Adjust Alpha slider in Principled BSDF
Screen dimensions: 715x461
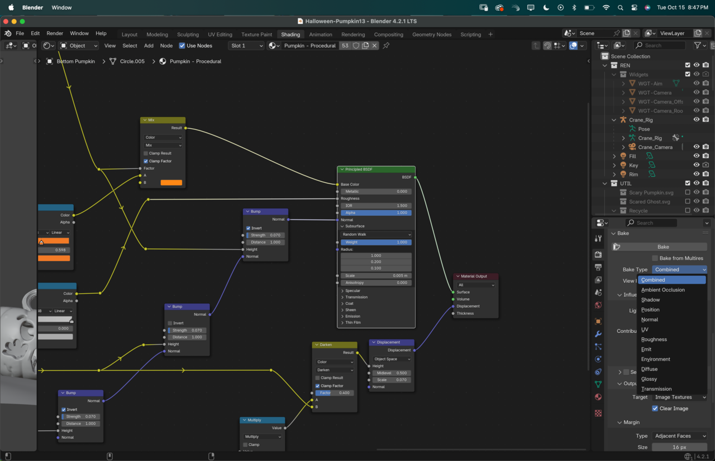pyautogui.click(x=376, y=213)
